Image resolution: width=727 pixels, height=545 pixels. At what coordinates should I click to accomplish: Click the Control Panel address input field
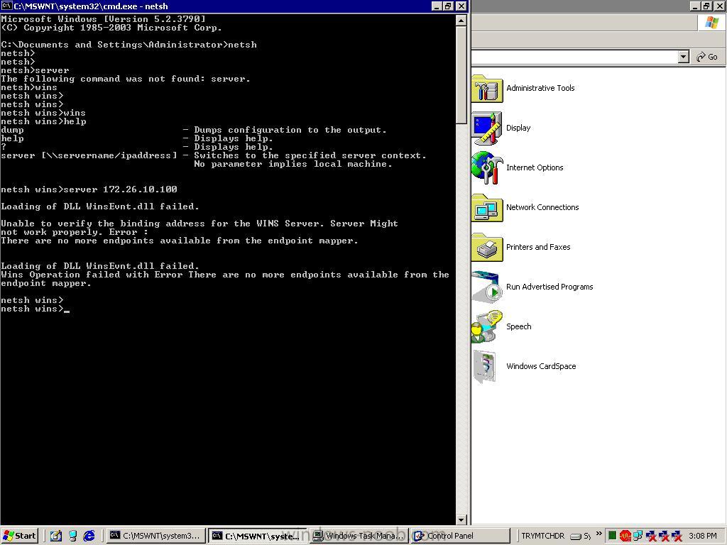coord(574,57)
